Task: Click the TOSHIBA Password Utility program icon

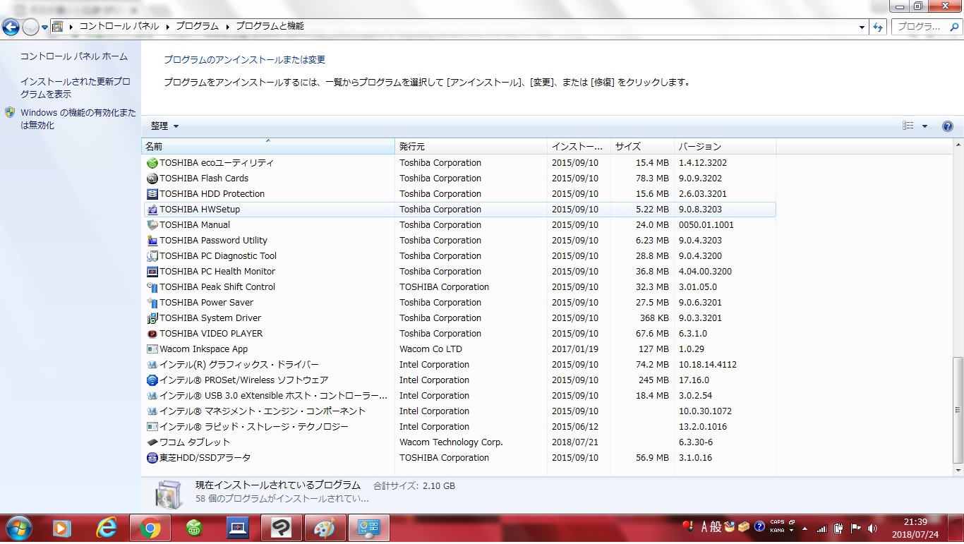Action: pyautogui.click(x=152, y=241)
